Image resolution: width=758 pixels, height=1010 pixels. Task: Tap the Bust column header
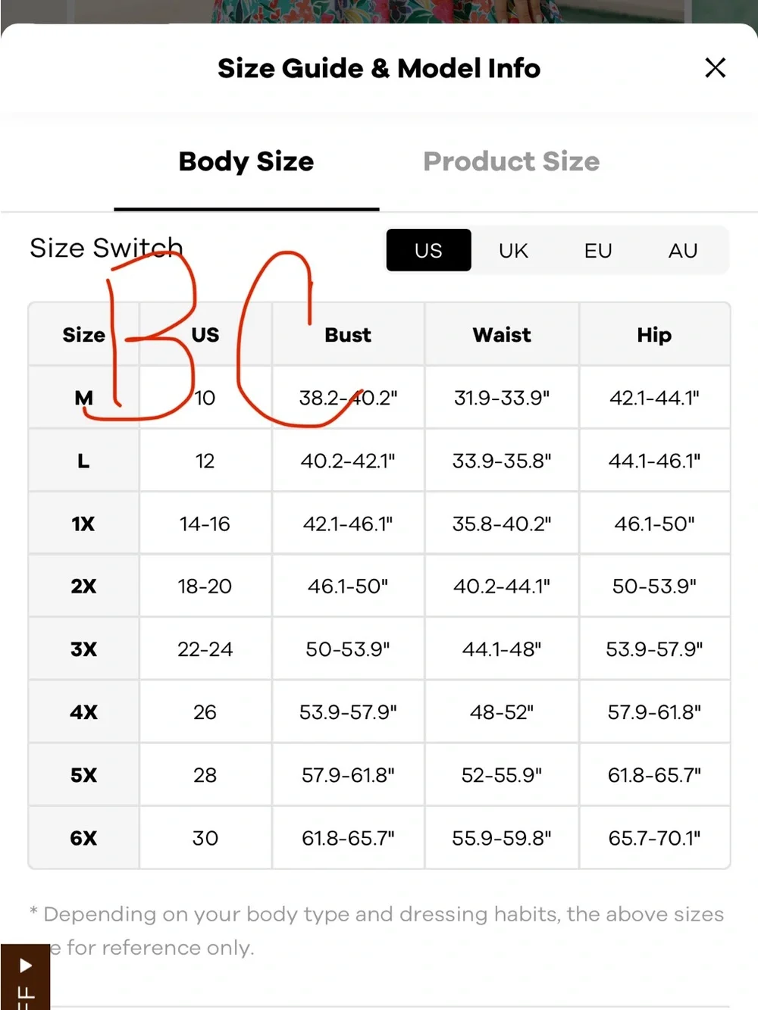[348, 335]
